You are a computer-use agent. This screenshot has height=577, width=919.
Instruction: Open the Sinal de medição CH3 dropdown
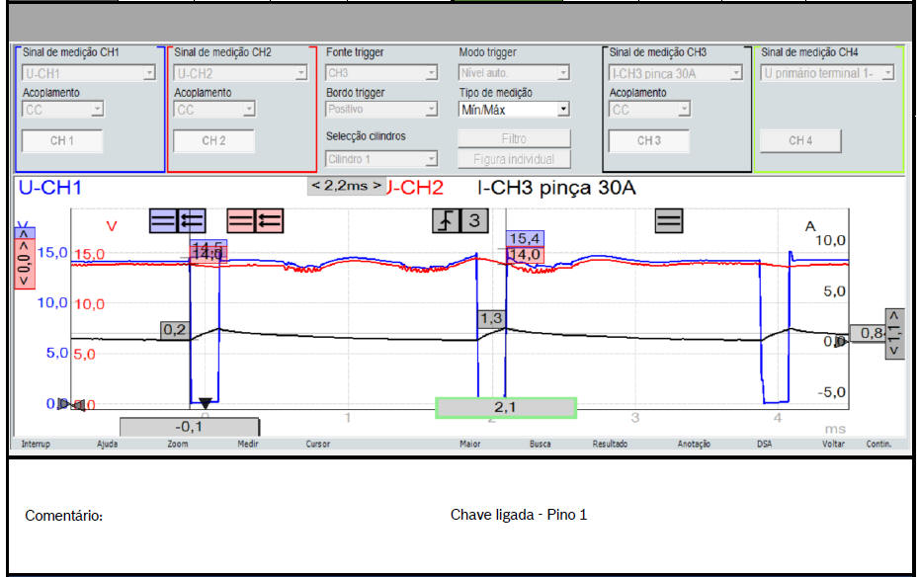coord(675,73)
